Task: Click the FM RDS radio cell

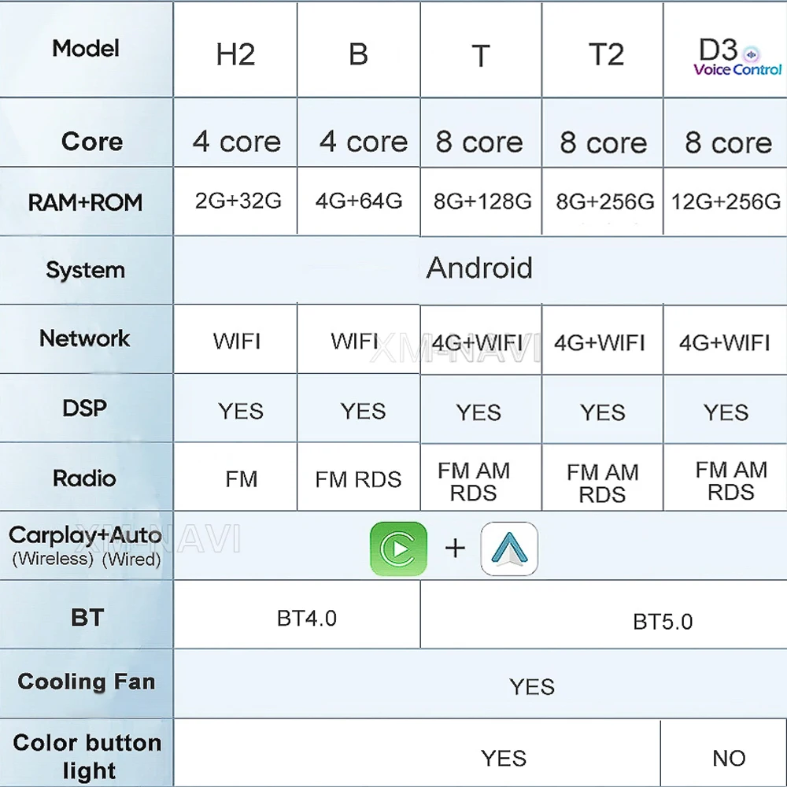Action: pyautogui.click(x=358, y=479)
